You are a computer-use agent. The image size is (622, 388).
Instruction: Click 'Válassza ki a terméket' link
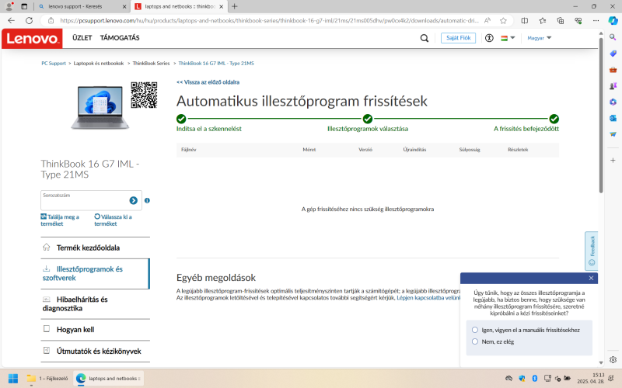(113, 220)
